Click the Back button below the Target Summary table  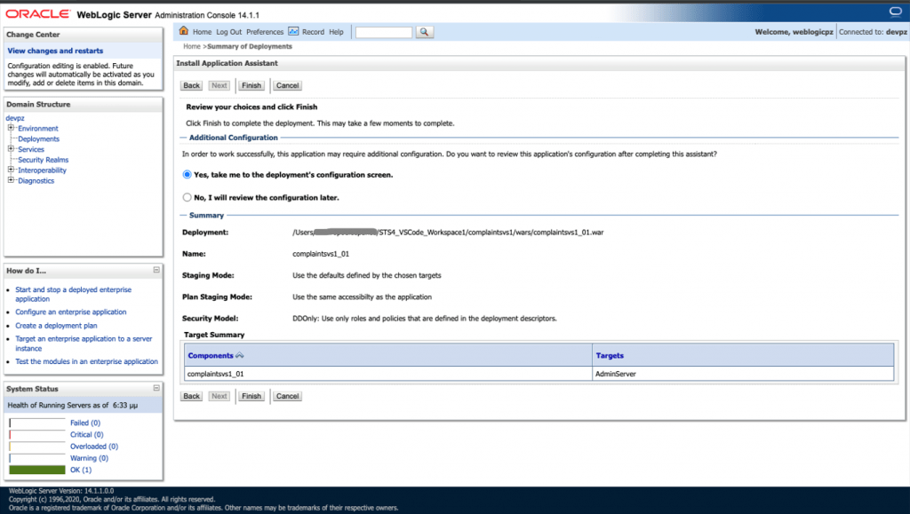click(x=192, y=396)
